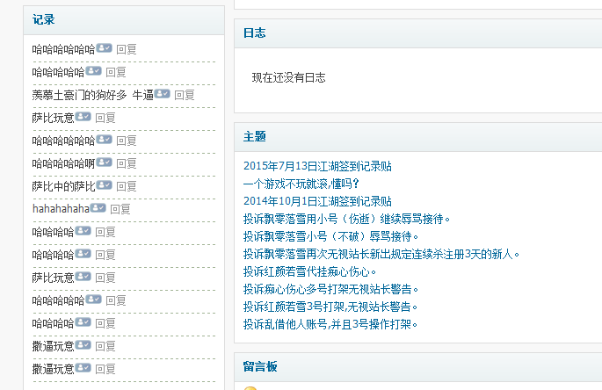Open topic 2015年7月13日江湖签到记录贴
The height and width of the screenshot is (390, 602).
(317, 166)
